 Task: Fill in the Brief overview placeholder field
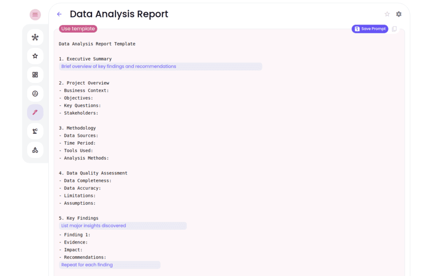[x=161, y=66]
